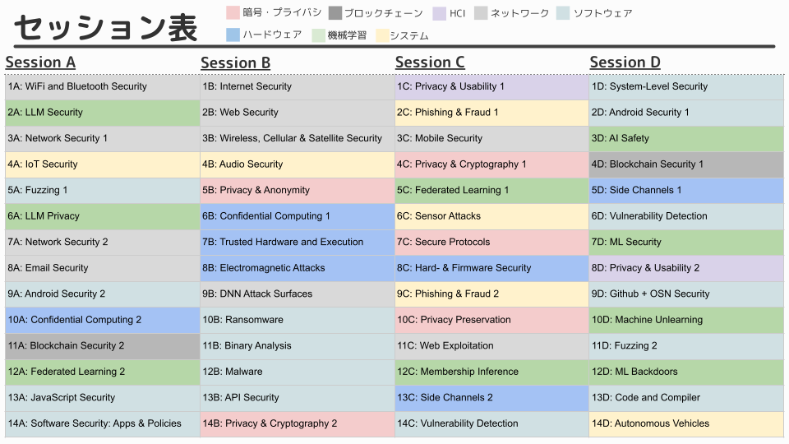
Task: Select 8C: Hard- & Firmware Security cell
Action: pyautogui.click(x=492, y=268)
